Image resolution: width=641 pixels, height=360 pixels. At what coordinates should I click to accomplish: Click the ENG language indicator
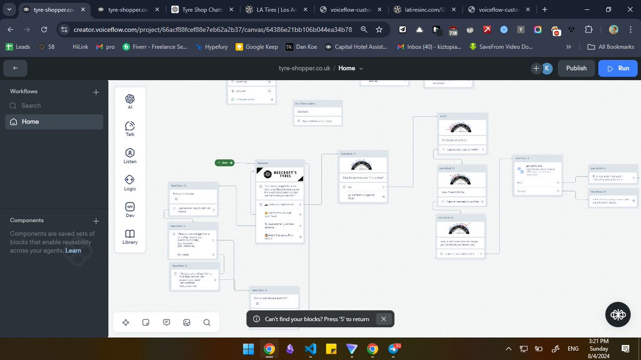pyautogui.click(x=573, y=349)
